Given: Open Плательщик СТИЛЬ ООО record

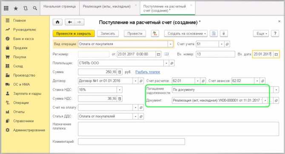Looking at the screenshot, I should pyautogui.click(x=172, y=63).
